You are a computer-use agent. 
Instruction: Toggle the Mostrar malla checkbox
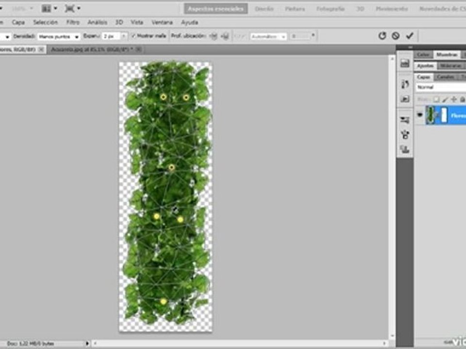click(x=133, y=36)
